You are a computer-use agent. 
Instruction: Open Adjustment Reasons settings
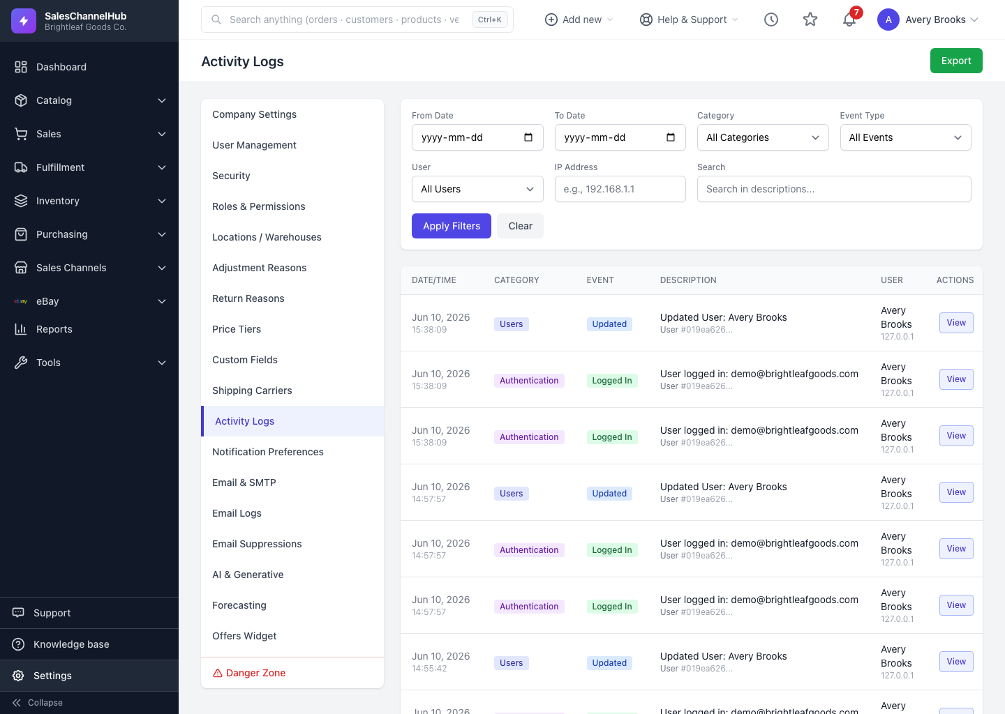point(292,268)
